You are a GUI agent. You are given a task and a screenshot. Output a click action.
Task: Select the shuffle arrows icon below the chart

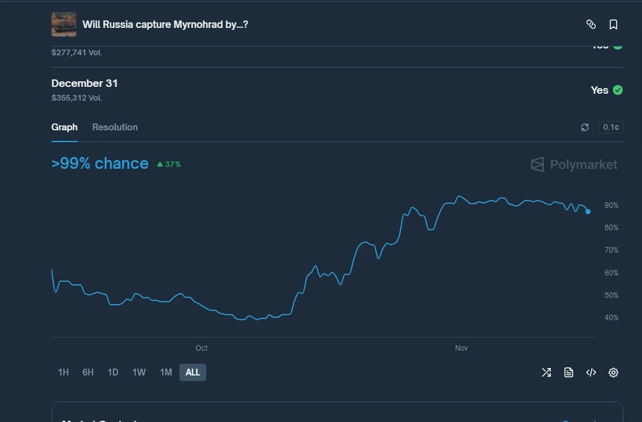546,372
